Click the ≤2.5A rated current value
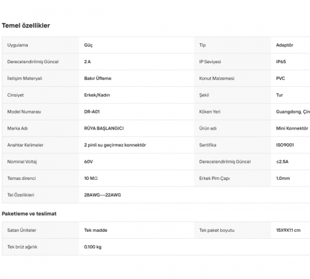Image resolution: width=310 pixels, height=279 pixels. point(282,162)
